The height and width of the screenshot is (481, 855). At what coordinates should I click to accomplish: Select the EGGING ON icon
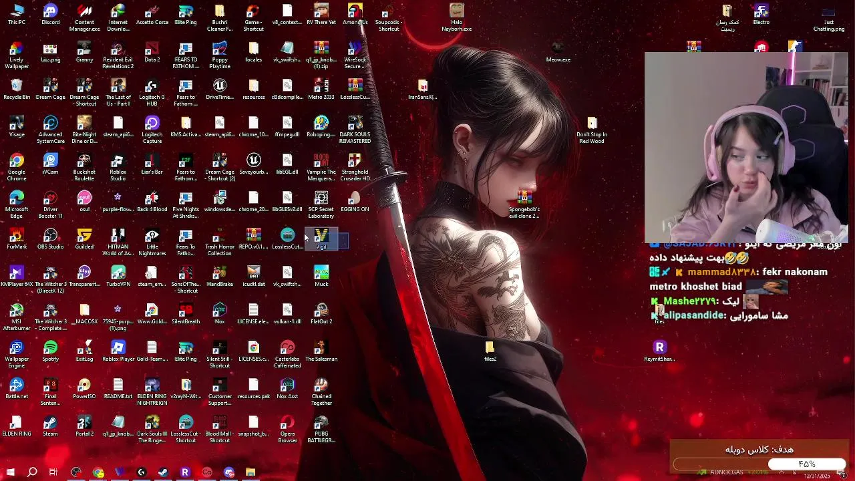[355, 202]
